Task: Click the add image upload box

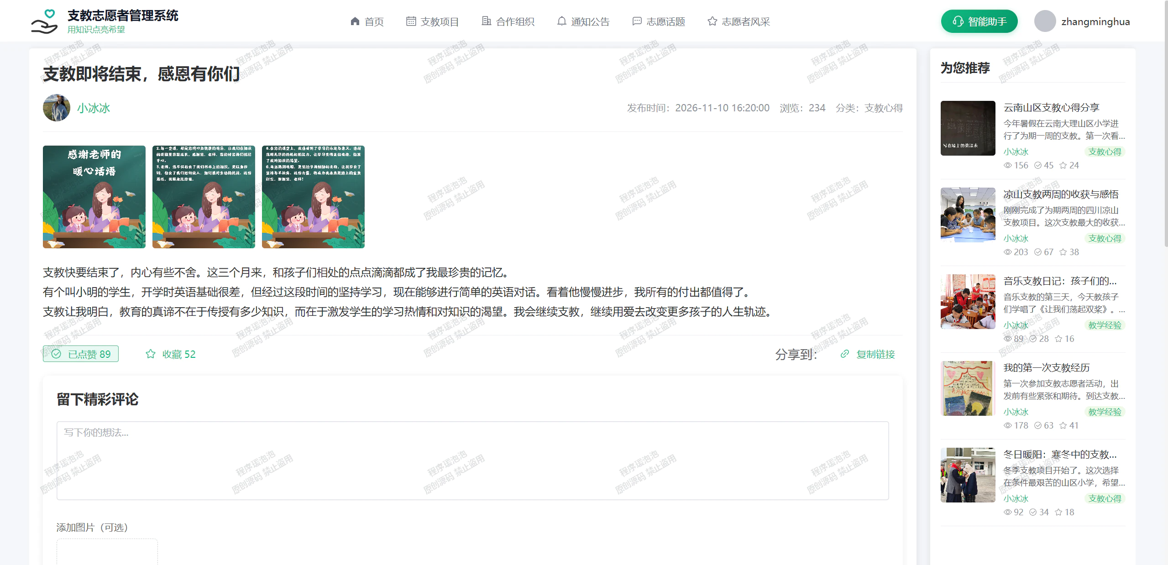Action: pos(107,552)
